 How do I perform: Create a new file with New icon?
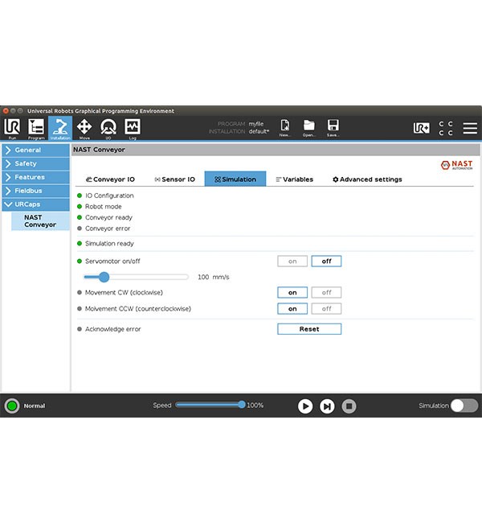point(285,128)
